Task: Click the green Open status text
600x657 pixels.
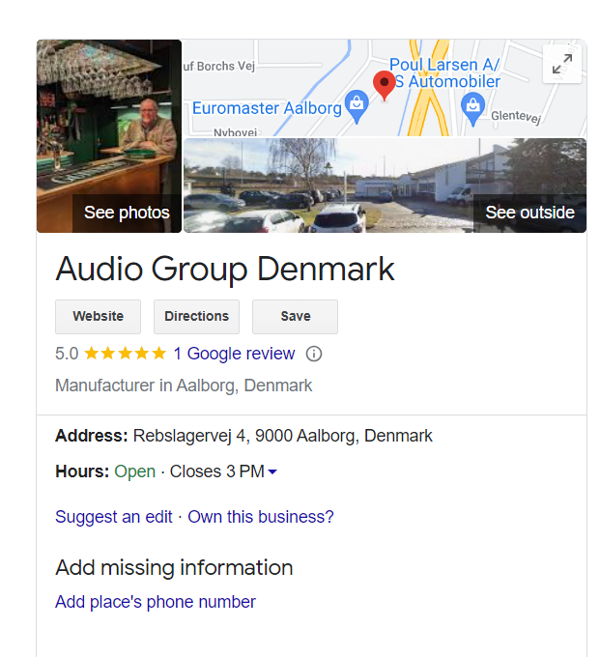Action: [x=135, y=471]
